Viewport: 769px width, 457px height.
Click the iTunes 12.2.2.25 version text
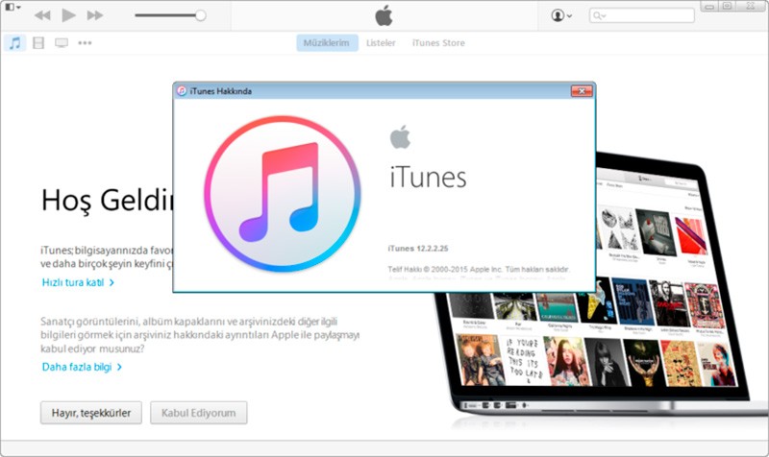pyautogui.click(x=418, y=249)
